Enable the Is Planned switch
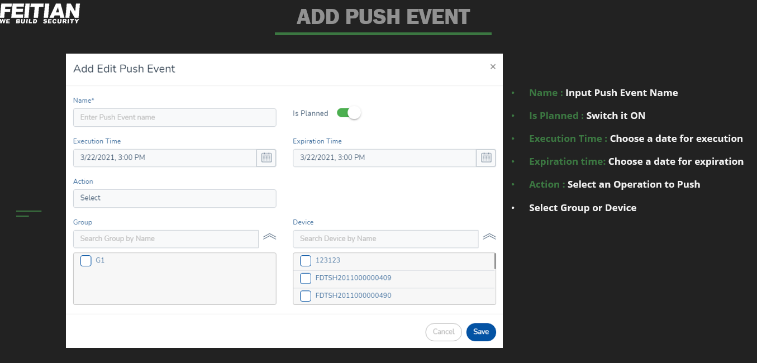The width and height of the screenshot is (757, 363). tap(349, 112)
